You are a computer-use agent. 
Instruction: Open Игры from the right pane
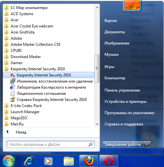pyautogui.click(x=109, y=67)
